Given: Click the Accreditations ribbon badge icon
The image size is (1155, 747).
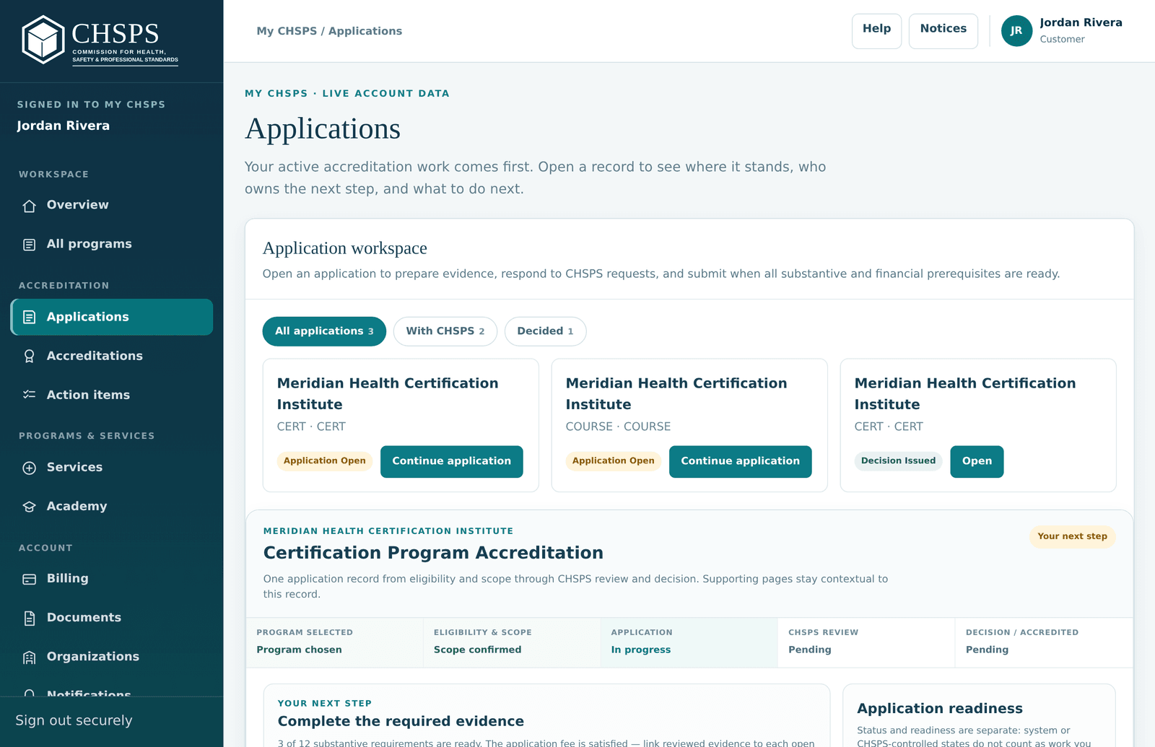Looking at the screenshot, I should tap(29, 356).
